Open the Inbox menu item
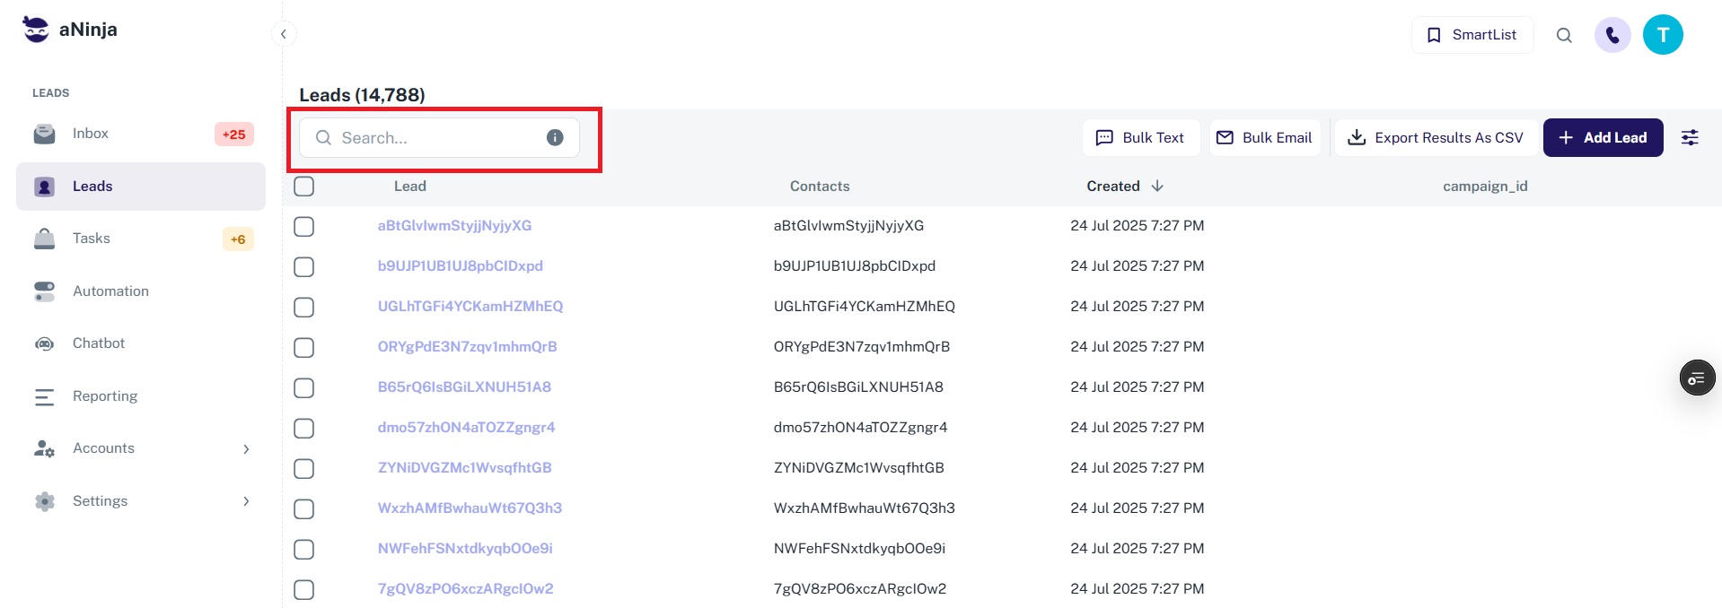Viewport: 1722px width, 608px height. tap(90, 134)
